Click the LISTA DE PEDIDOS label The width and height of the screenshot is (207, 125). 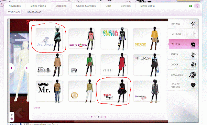pos(175,85)
